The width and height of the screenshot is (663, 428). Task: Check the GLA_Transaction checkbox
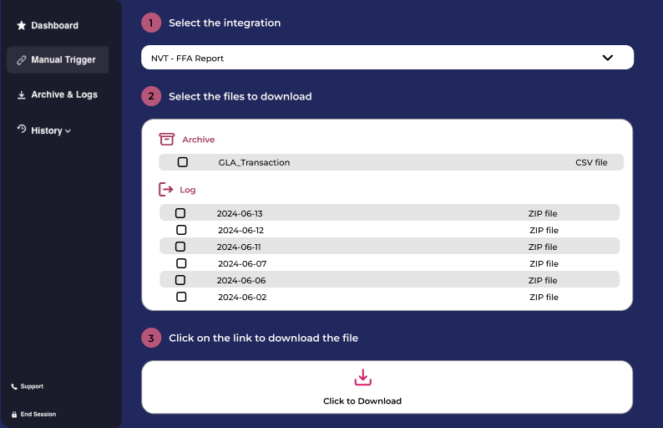(x=183, y=162)
